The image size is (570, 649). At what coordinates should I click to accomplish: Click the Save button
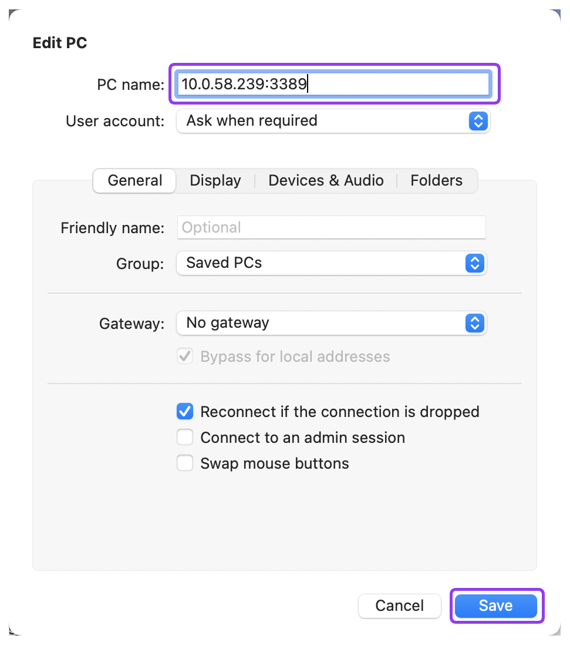point(496,606)
